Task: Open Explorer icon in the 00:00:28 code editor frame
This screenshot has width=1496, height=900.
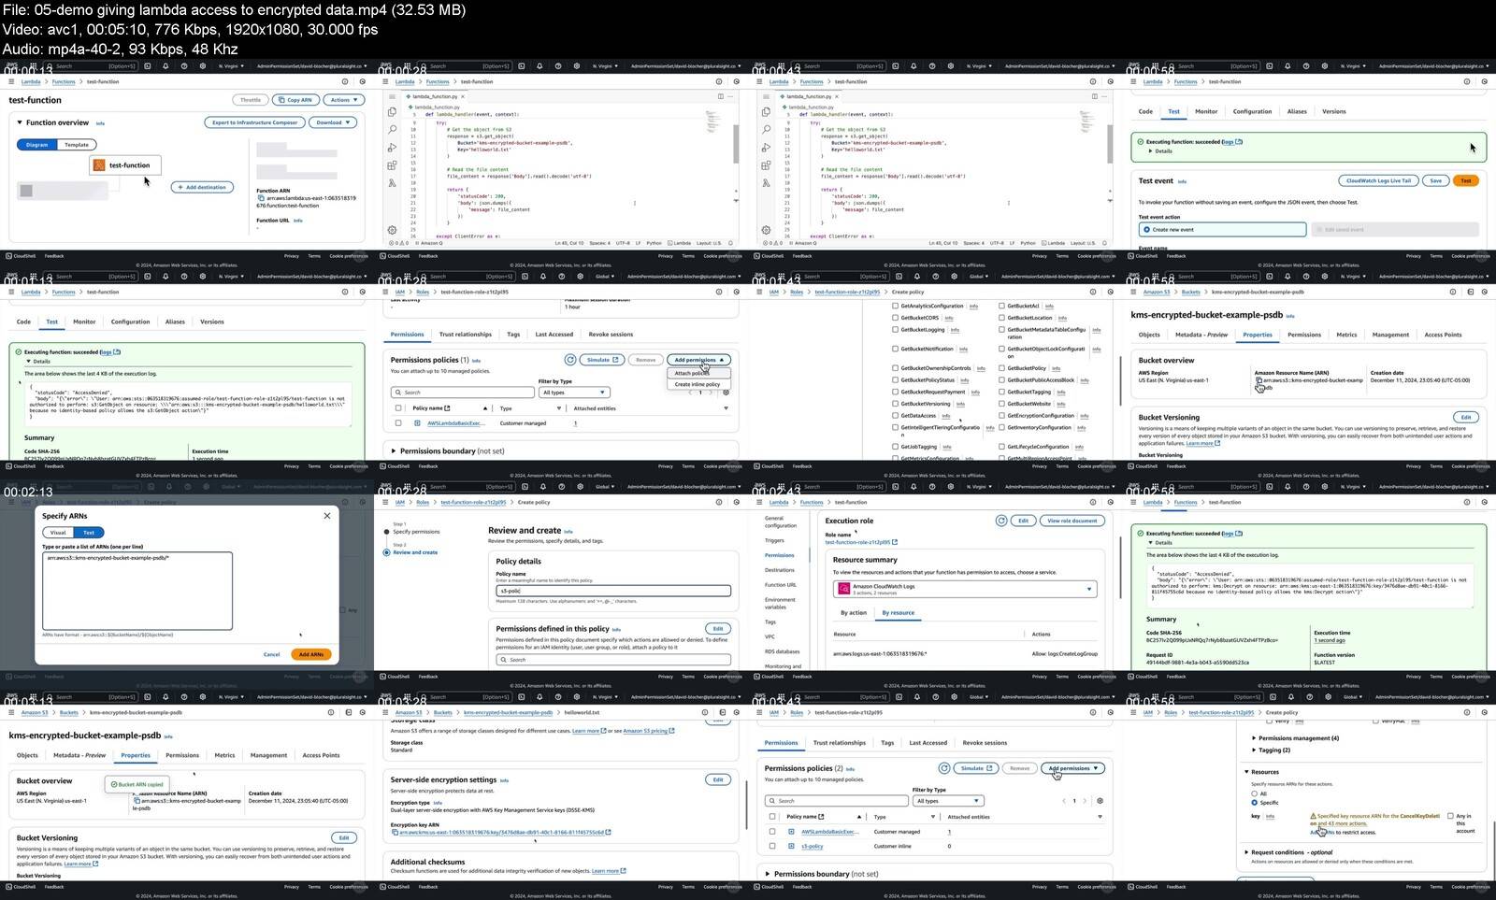Action: pos(392,111)
